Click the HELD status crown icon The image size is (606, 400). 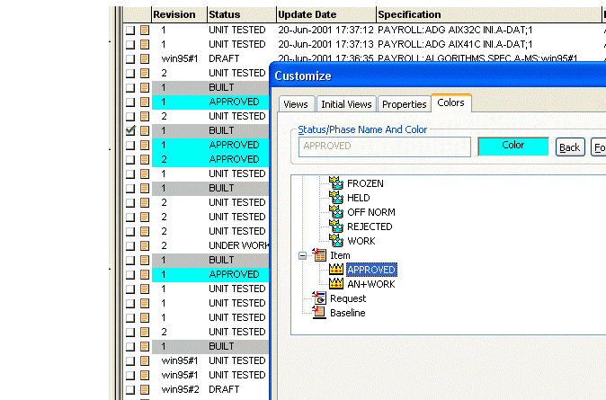336,198
